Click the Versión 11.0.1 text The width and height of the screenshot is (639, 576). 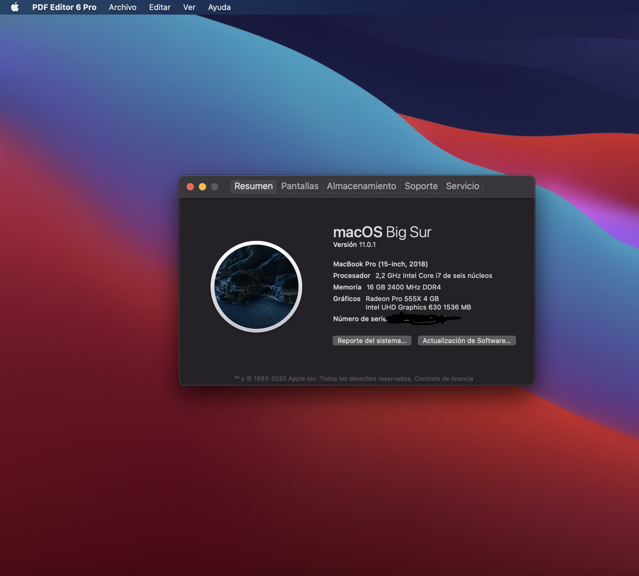pos(354,245)
